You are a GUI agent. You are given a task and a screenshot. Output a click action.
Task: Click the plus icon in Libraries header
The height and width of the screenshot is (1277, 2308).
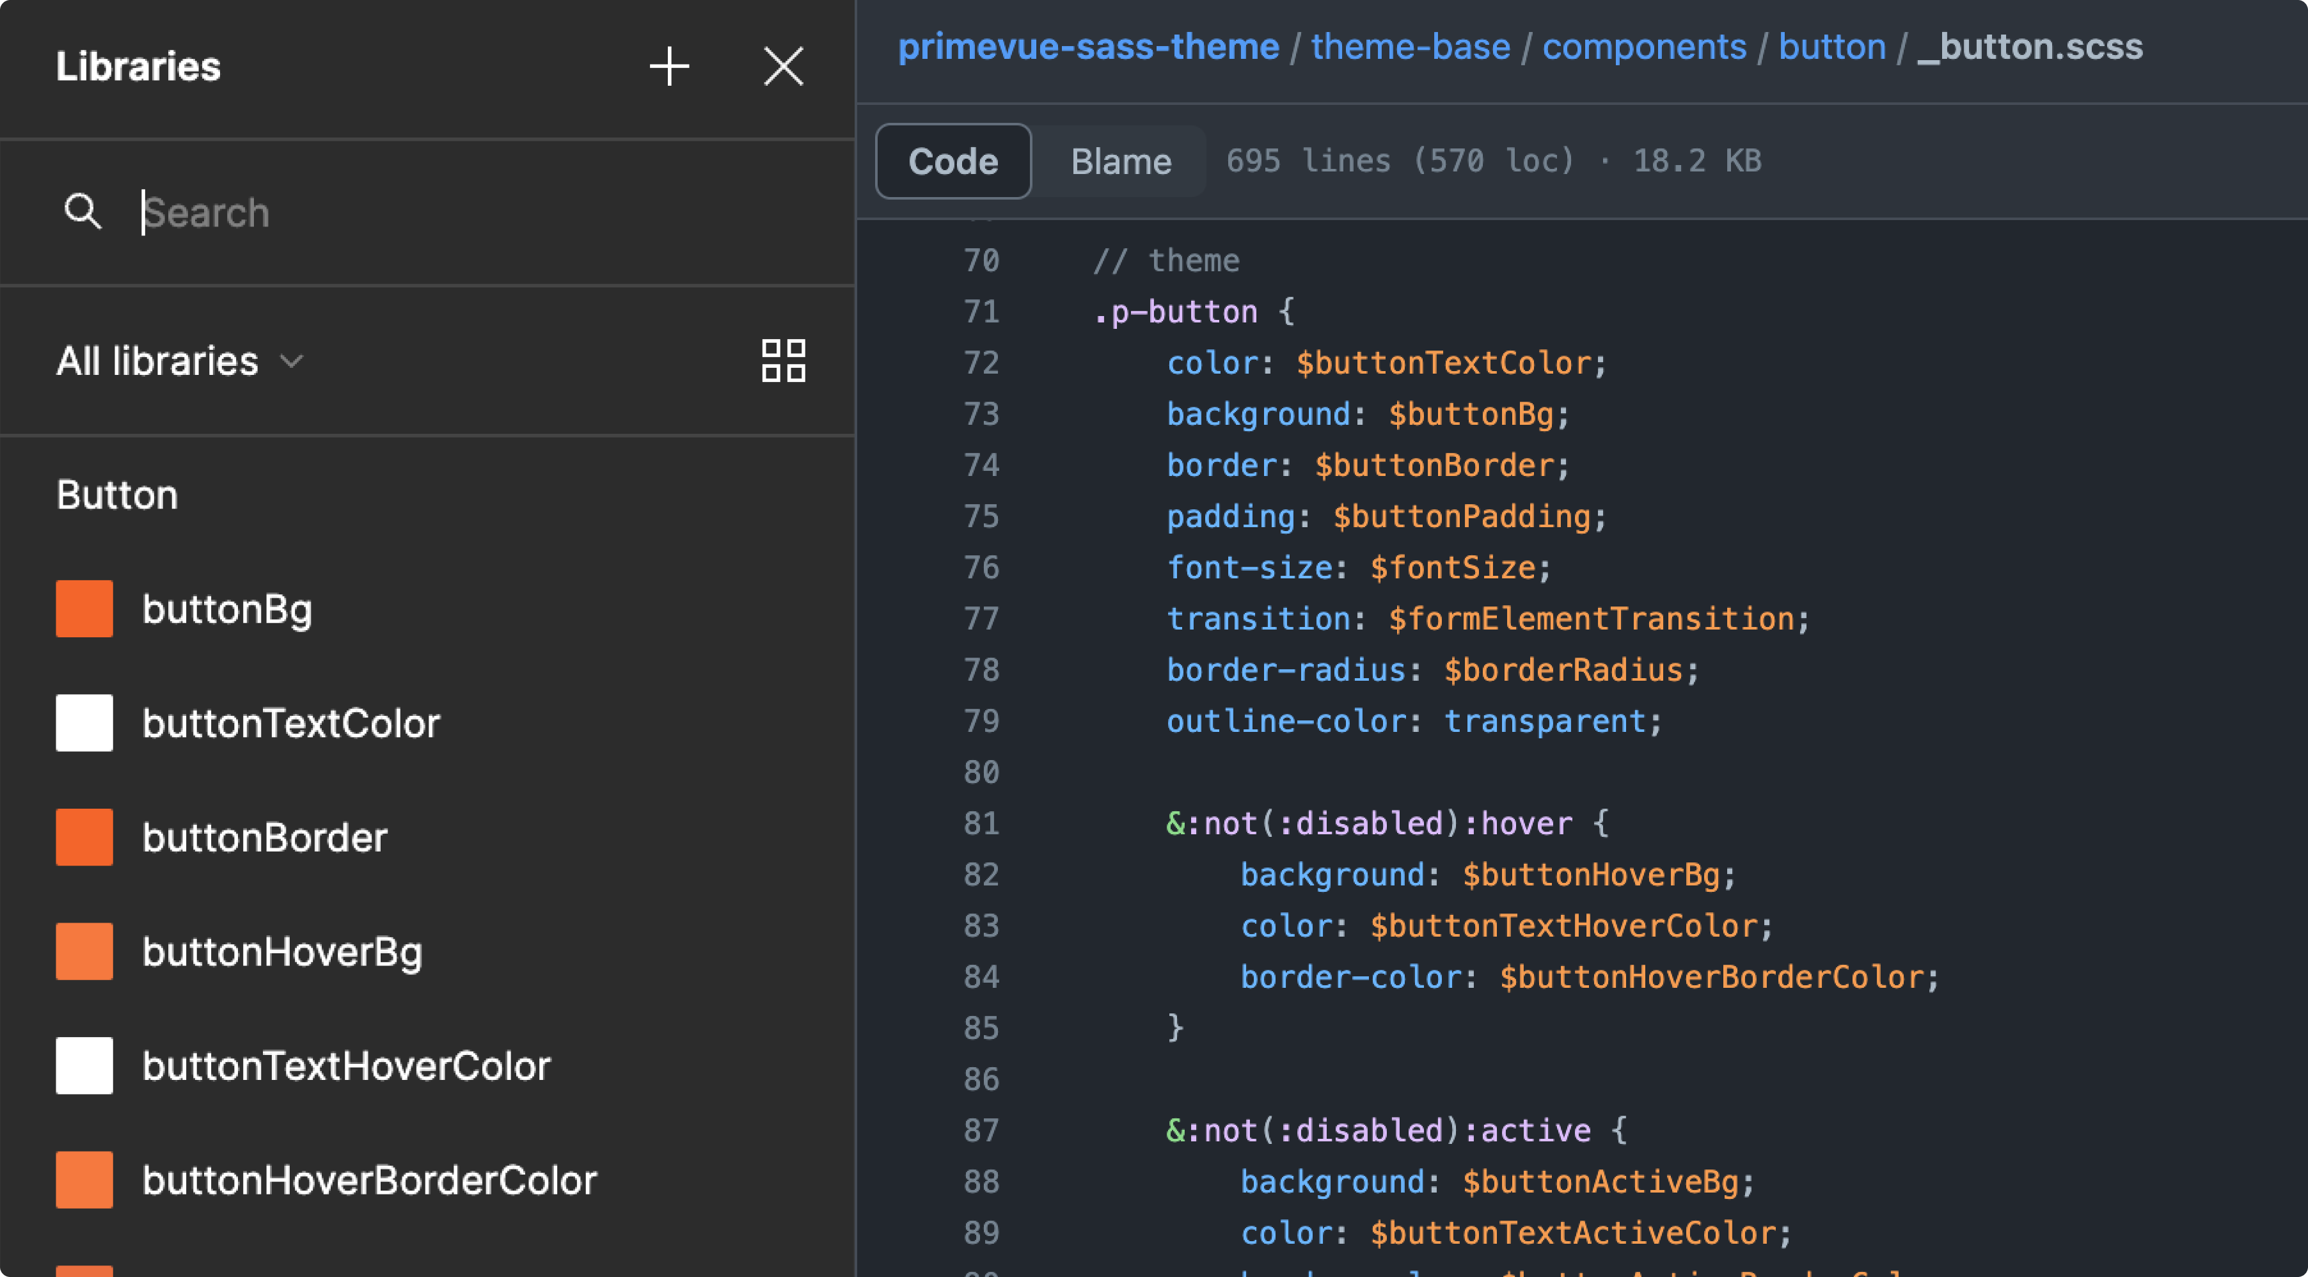(668, 67)
